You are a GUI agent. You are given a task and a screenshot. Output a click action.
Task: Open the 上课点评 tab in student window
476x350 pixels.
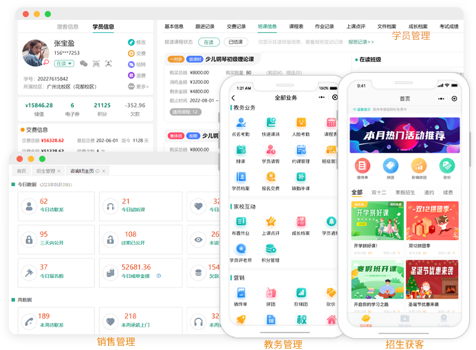pyautogui.click(x=356, y=26)
